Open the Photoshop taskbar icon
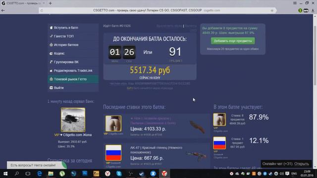The width and height of the screenshot is (317, 178). point(85,174)
